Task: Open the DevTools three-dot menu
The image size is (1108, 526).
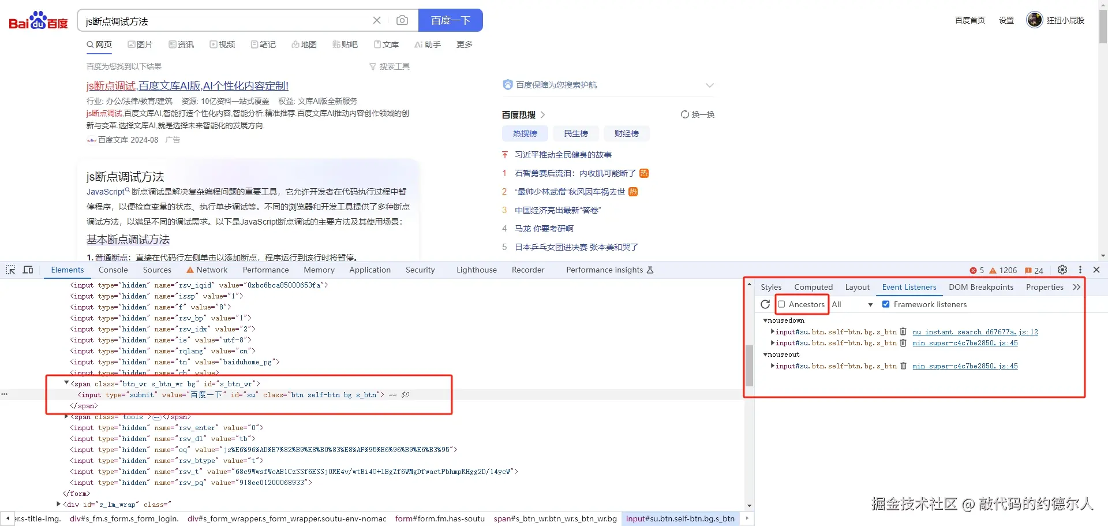Action: (1080, 270)
